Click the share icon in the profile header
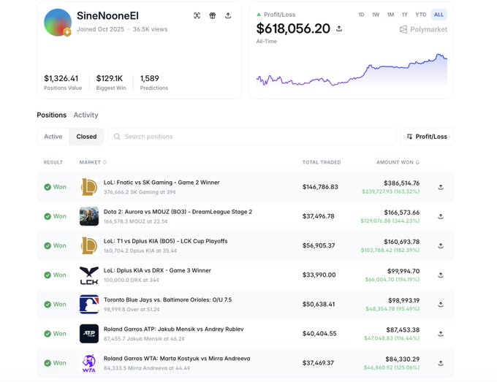 (228, 15)
